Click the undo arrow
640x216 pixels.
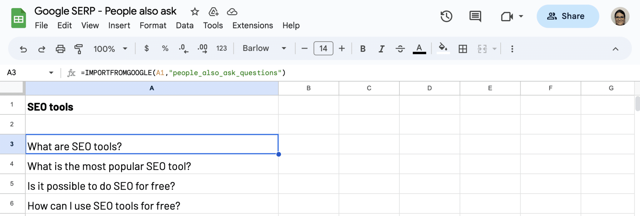pyautogui.click(x=23, y=49)
